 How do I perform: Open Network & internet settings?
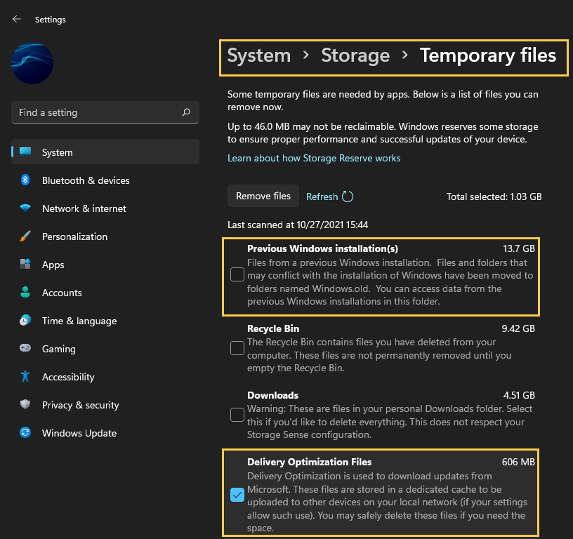coord(84,208)
